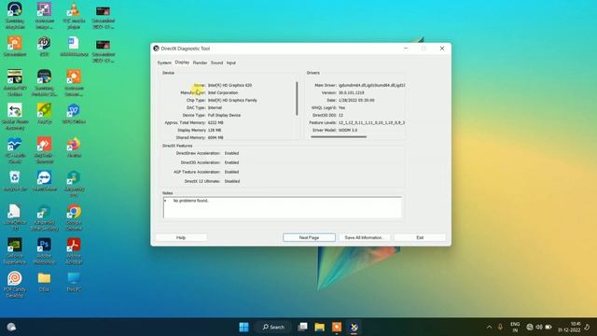Click the Drivers panel horizontal scrollbar
597x336 pixels.
pyautogui.click(x=339, y=137)
